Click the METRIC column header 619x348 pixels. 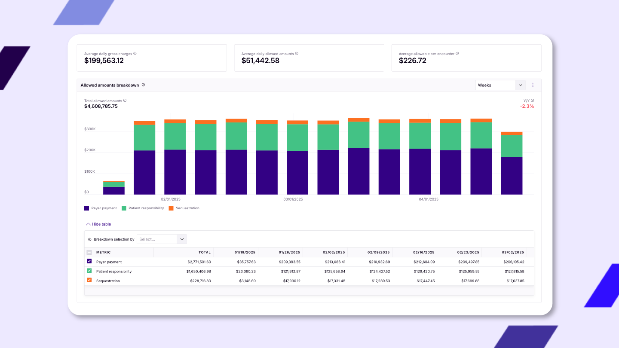click(103, 252)
